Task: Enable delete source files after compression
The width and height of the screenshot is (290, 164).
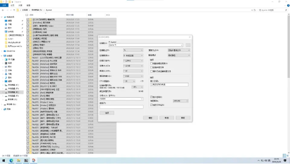Action: [x=151, y=71]
